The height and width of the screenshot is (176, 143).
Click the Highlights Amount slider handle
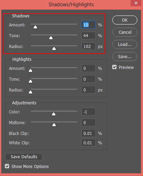point(30,71)
